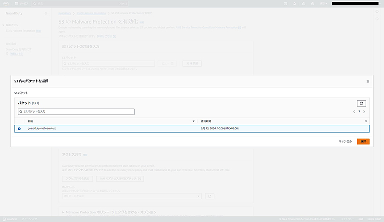The image size is (384, 222).
Task: Refresh the IAM role list
Action: click(x=209, y=196)
